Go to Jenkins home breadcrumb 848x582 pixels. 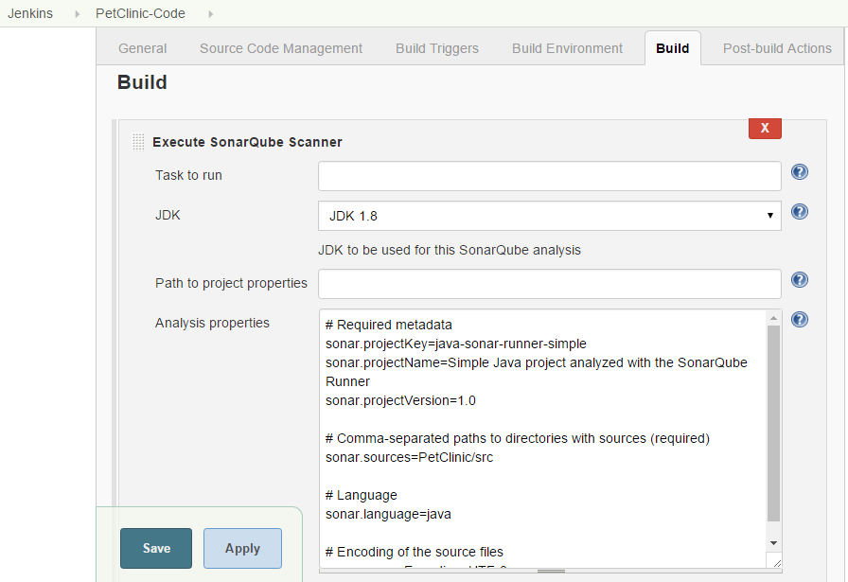[30, 13]
